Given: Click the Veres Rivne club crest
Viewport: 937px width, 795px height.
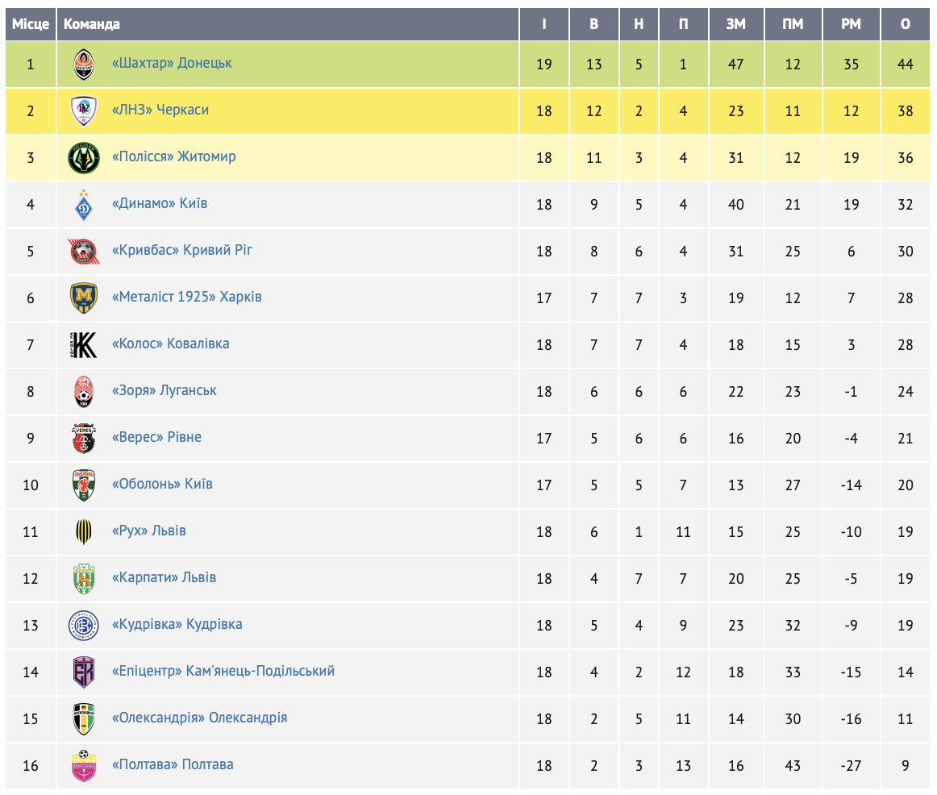Looking at the screenshot, I should tap(84, 438).
